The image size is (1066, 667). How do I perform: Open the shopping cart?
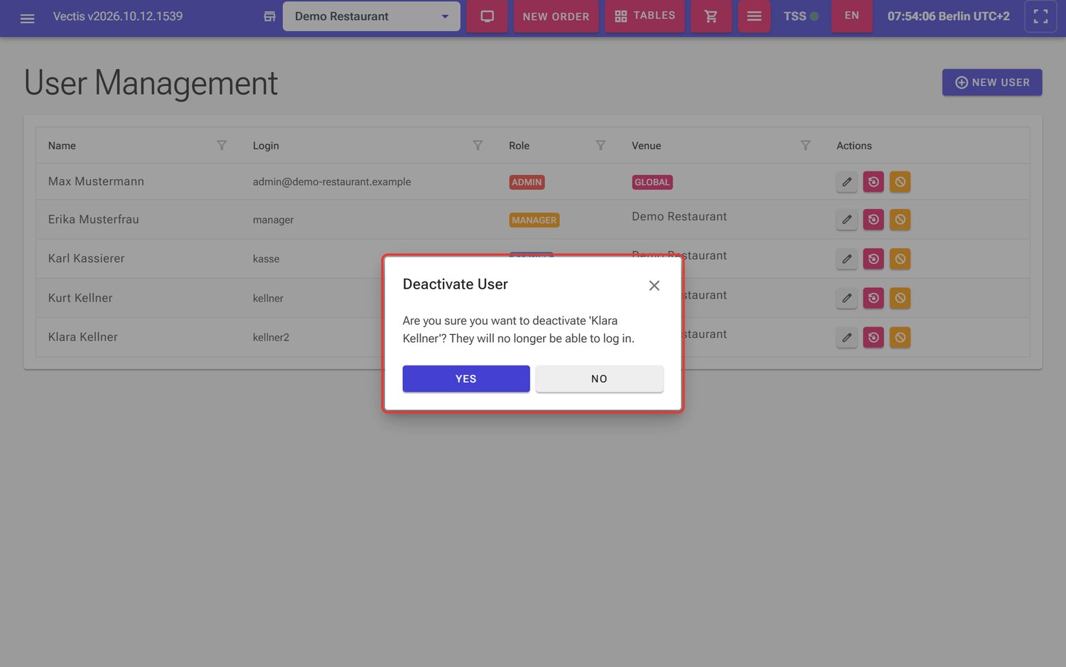point(711,16)
